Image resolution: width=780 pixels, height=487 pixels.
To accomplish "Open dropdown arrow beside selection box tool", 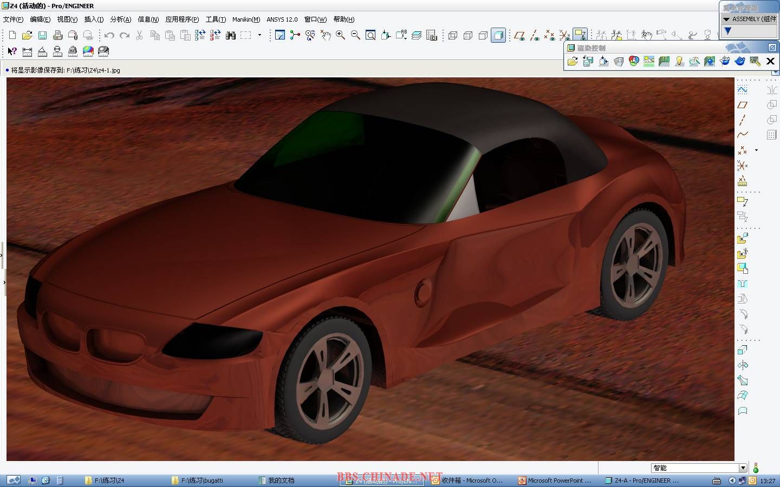I will (260, 36).
